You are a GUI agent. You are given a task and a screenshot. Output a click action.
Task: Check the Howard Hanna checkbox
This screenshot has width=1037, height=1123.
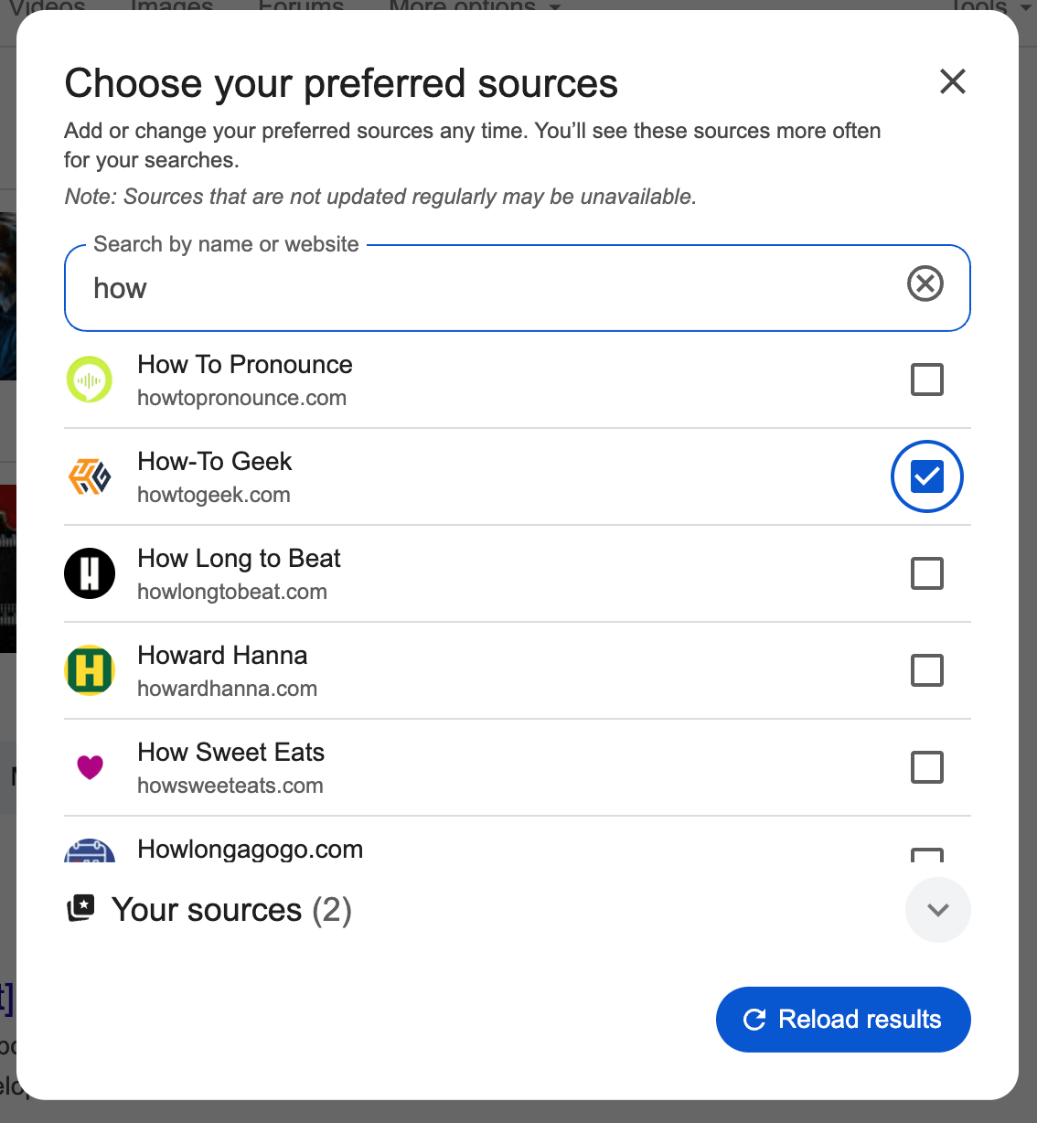(x=926, y=670)
